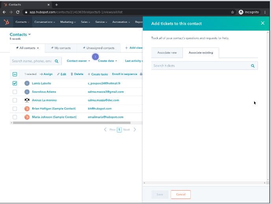Click Maria Johnson avatar icon
Image resolution: width=271 pixels, height=204 pixels.
27,117
